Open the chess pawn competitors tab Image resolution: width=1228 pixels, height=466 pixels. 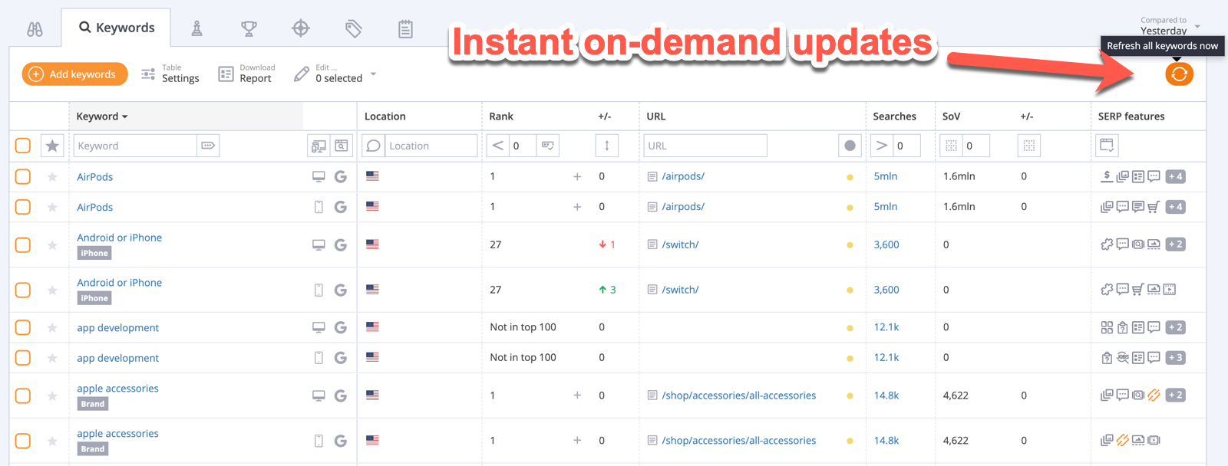click(196, 29)
